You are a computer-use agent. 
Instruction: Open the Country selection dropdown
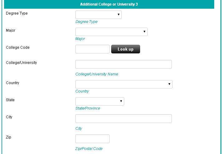(124, 84)
